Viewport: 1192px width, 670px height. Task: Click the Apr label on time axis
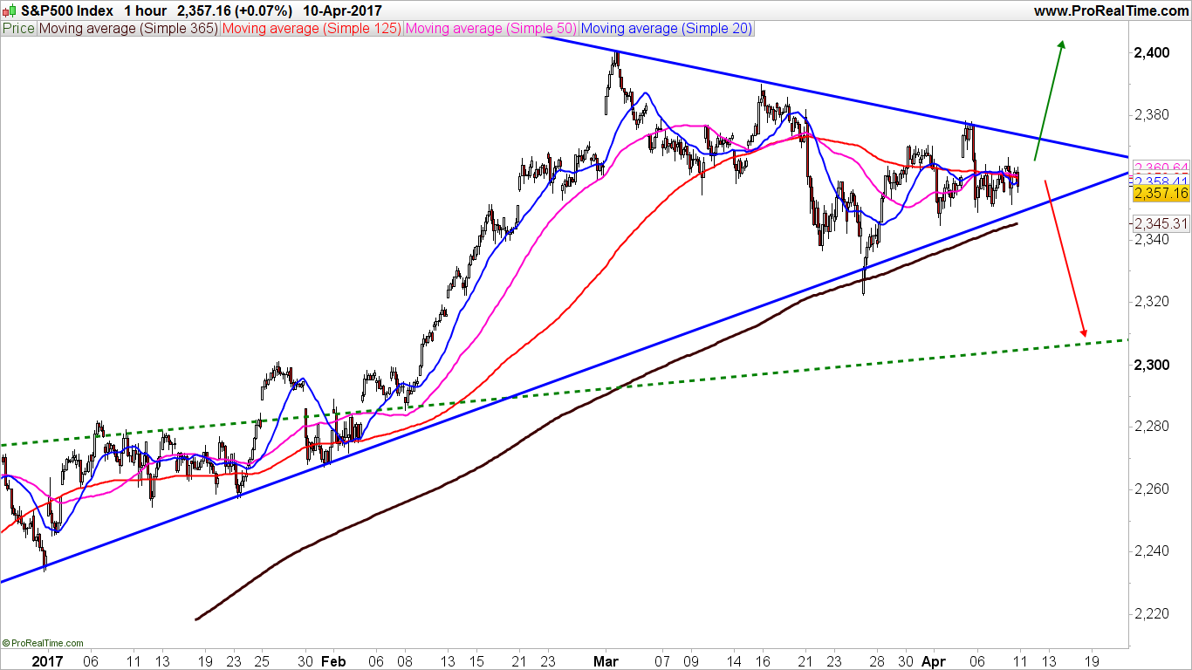pos(935,661)
